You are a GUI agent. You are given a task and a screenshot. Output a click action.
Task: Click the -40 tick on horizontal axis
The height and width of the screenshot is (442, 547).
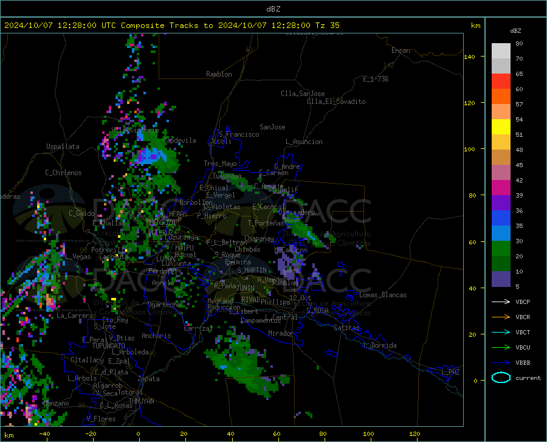44,434
